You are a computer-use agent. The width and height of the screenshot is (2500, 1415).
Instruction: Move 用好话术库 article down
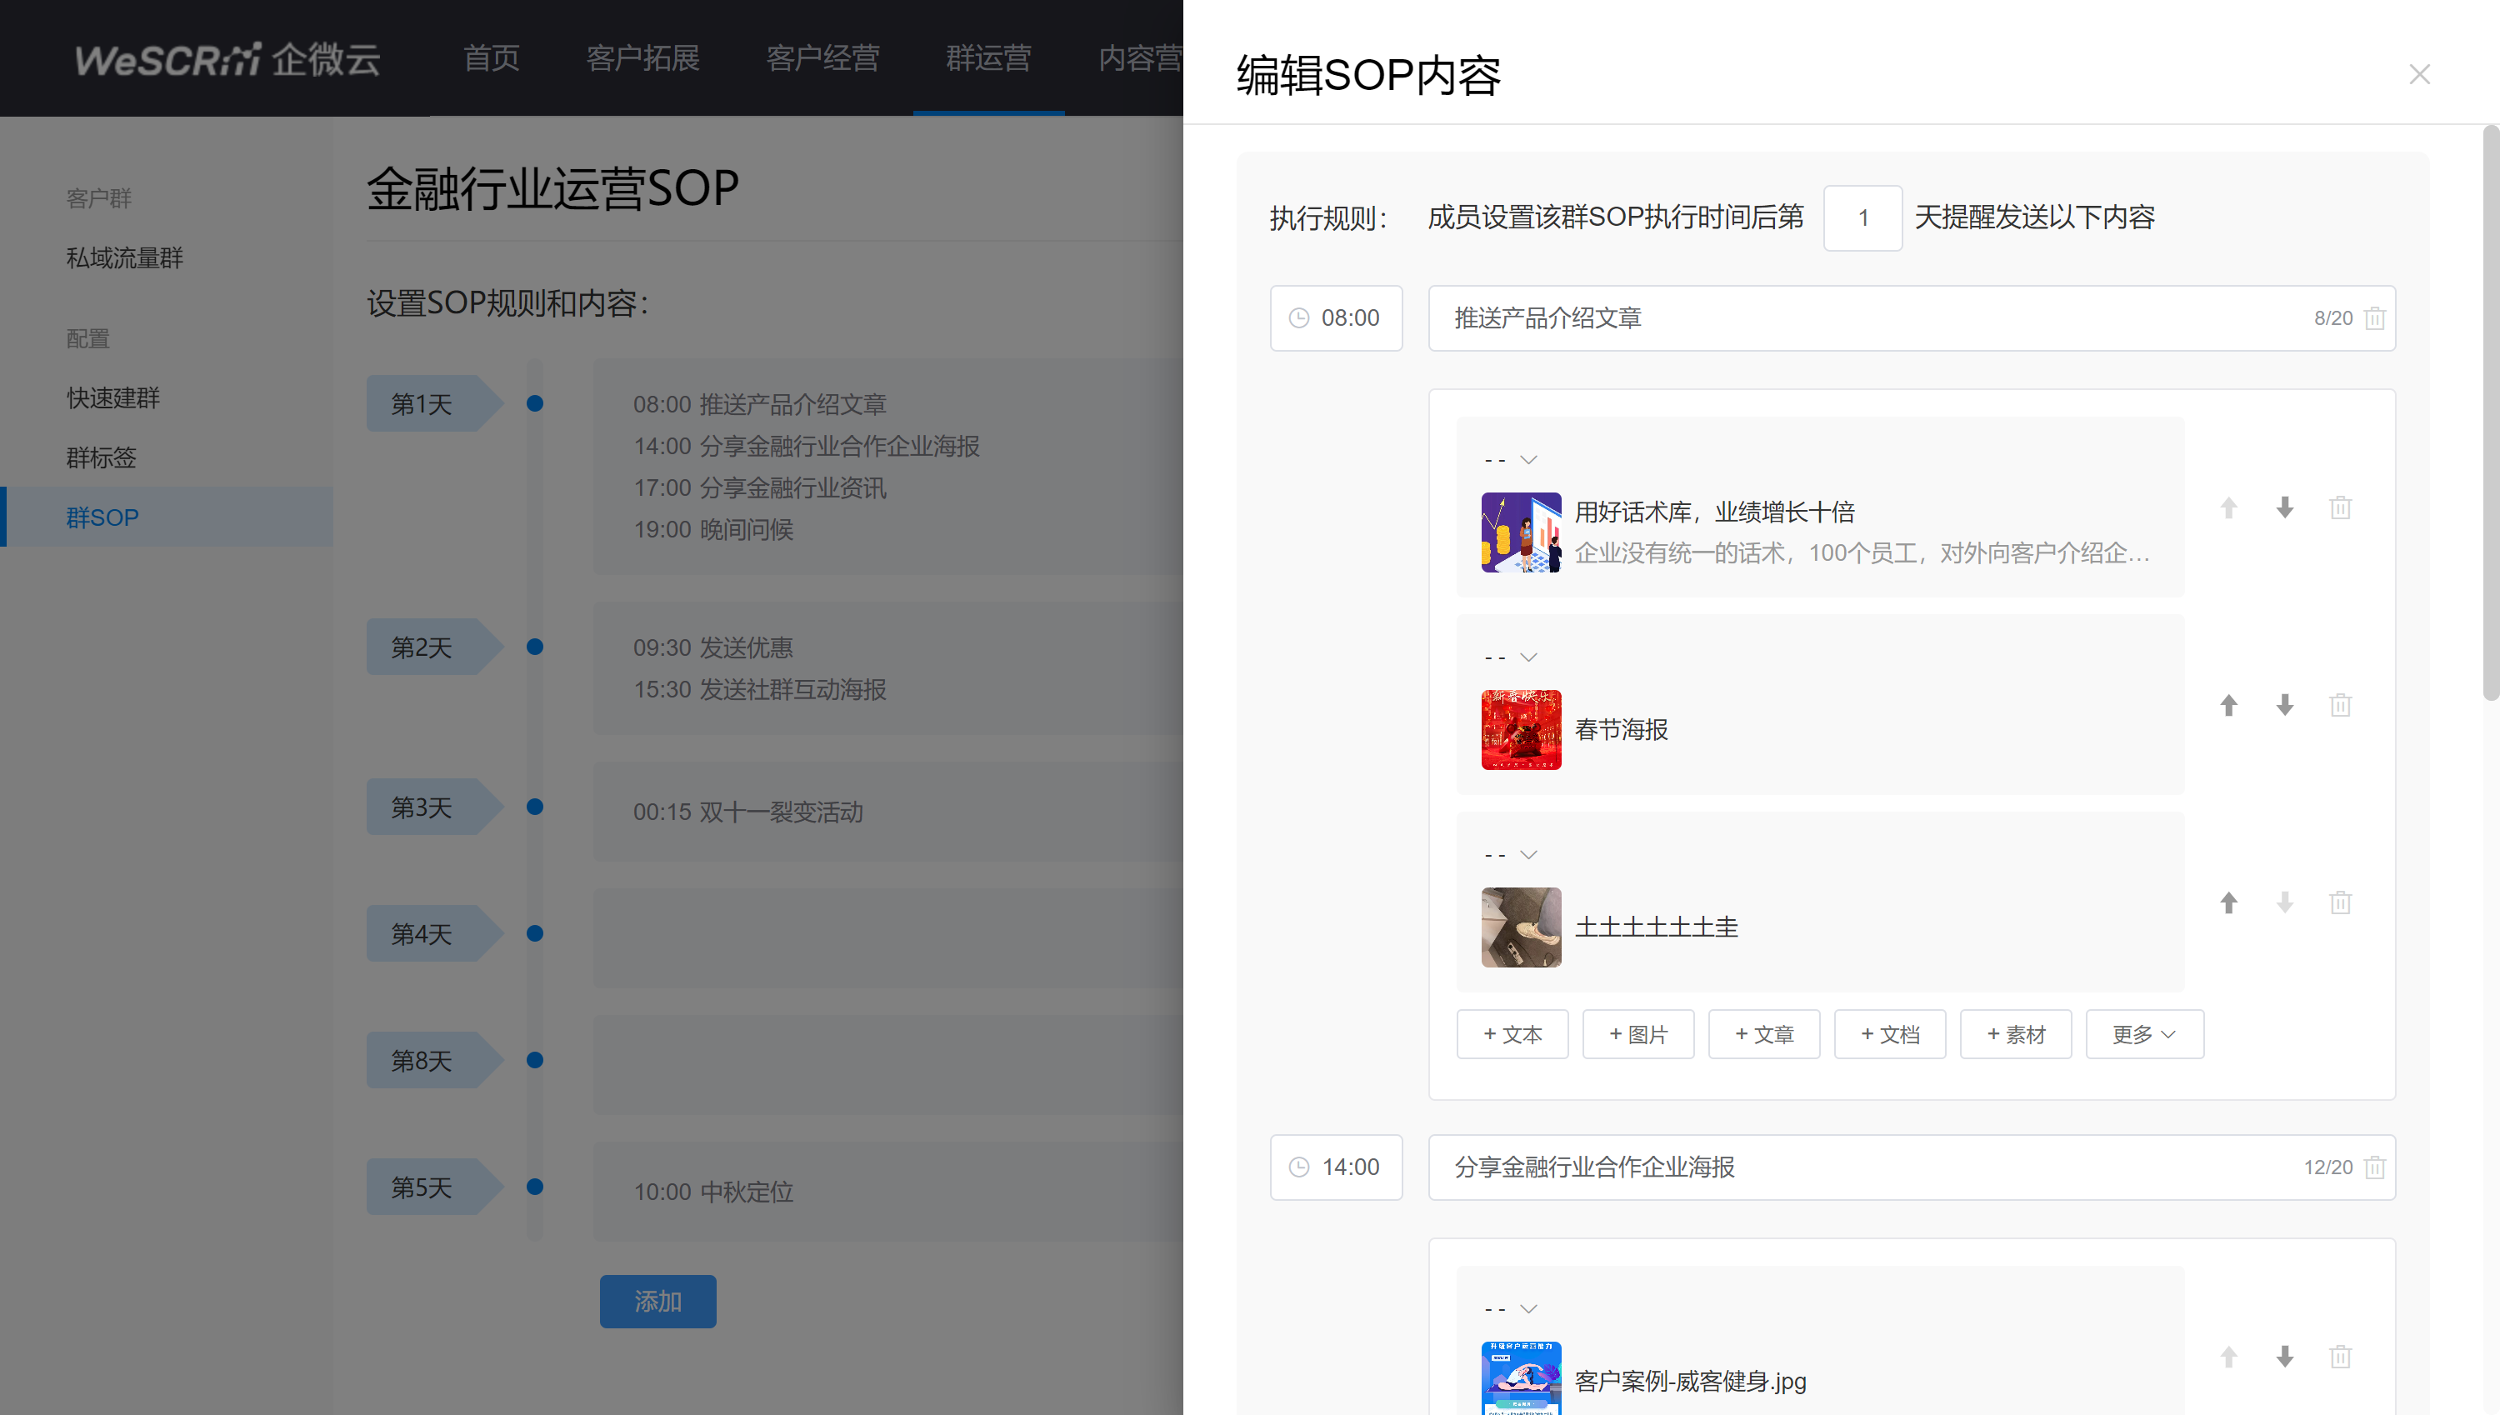click(2284, 507)
